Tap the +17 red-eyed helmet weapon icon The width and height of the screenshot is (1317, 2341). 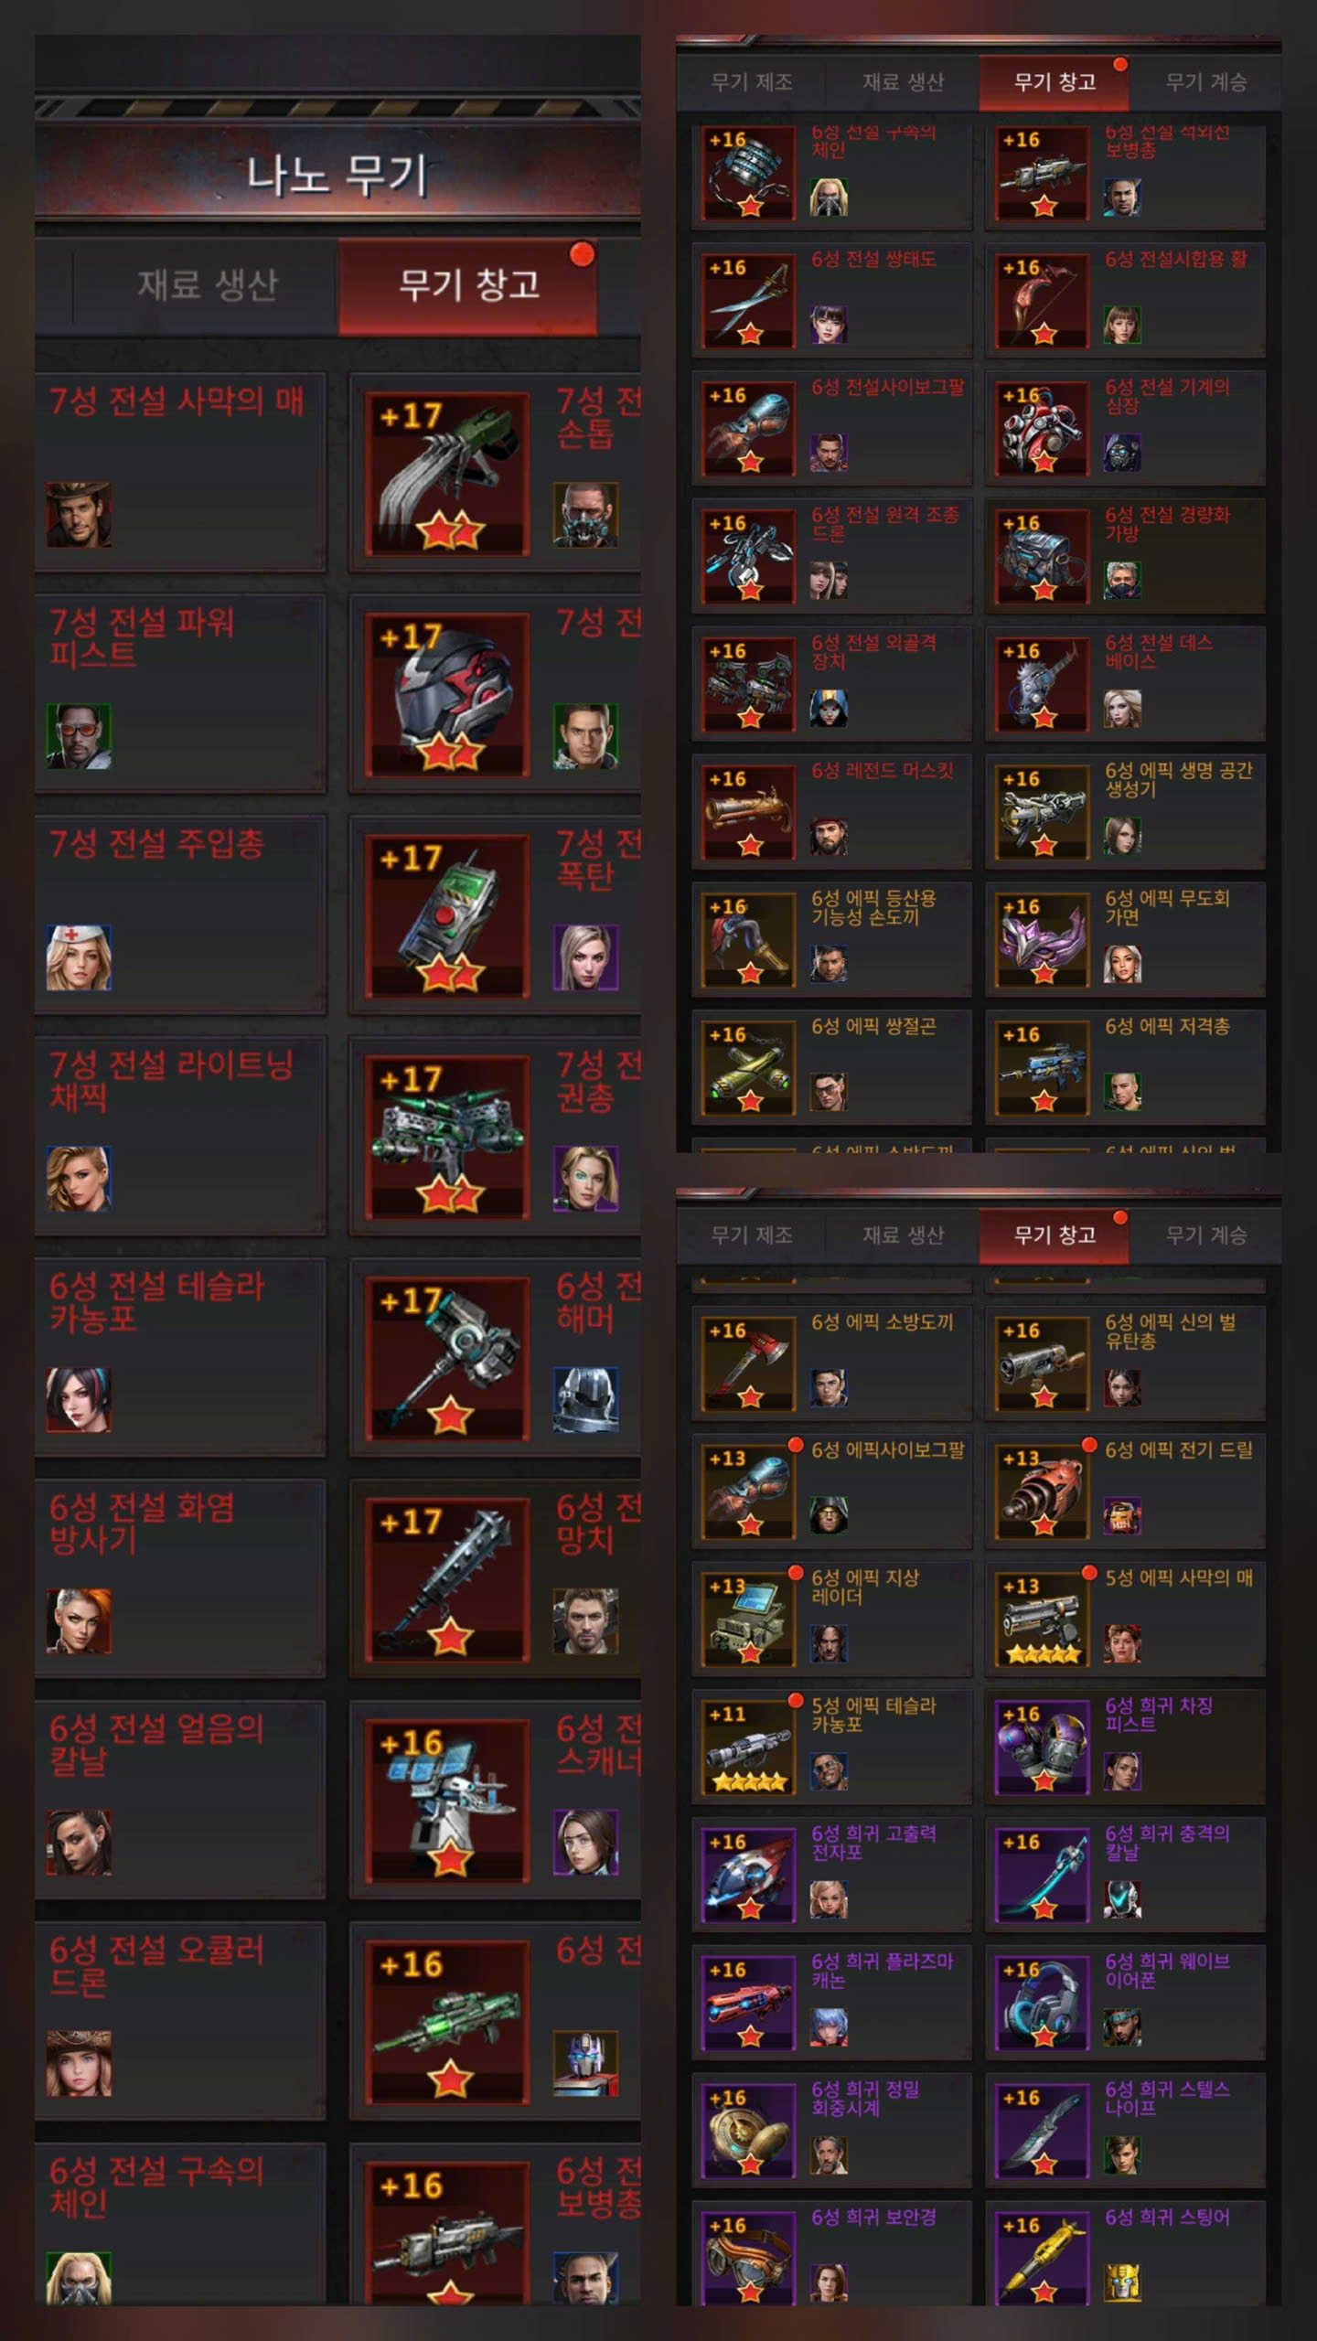[x=447, y=695]
